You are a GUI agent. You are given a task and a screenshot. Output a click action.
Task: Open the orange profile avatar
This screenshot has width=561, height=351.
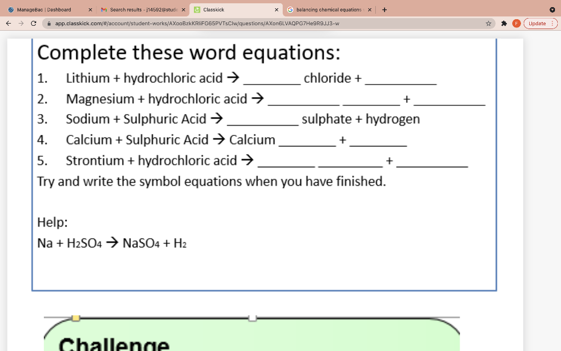pos(516,23)
